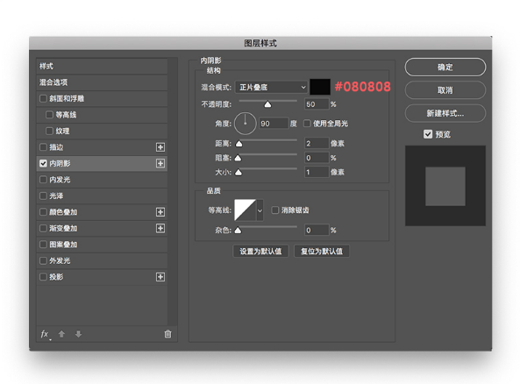Click the 距离 value field showing 2
520x384 pixels.
coord(317,143)
